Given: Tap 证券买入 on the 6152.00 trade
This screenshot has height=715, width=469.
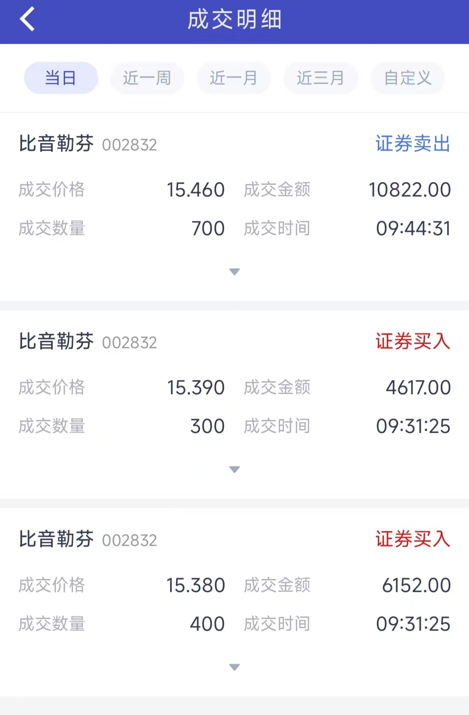Looking at the screenshot, I should [413, 539].
